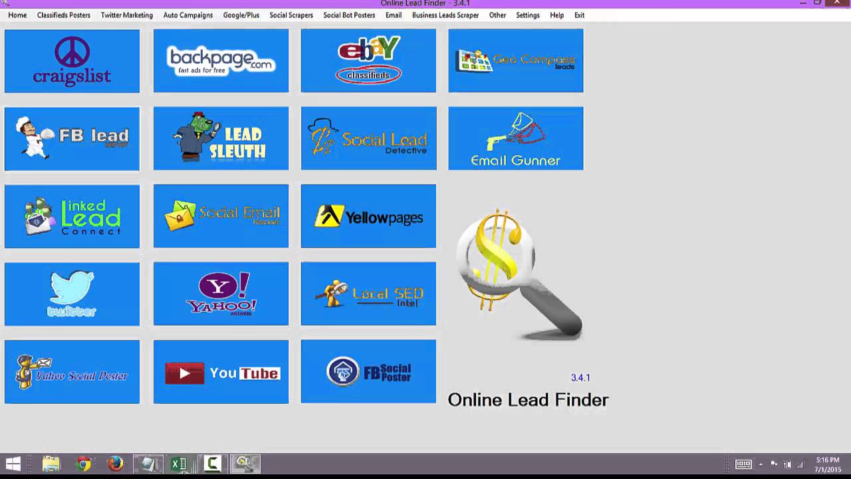This screenshot has width=851, height=479.
Task: Click the Home menu
Action: tap(17, 15)
